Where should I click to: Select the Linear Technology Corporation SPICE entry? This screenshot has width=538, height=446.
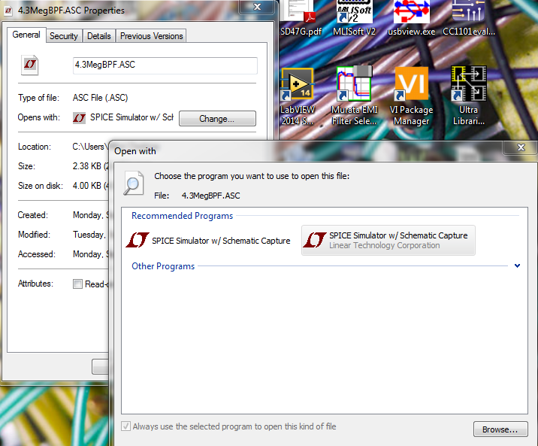point(388,241)
